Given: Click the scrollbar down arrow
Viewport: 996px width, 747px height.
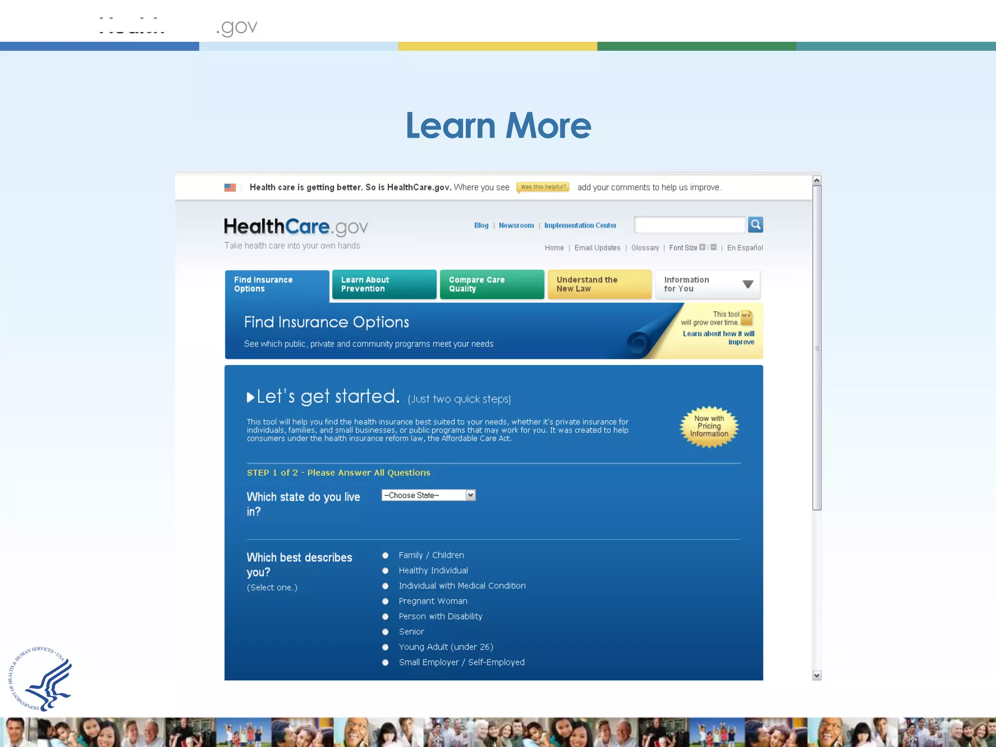Looking at the screenshot, I should tap(817, 675).
